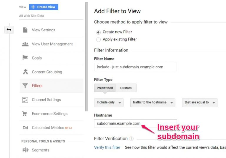
Task: Open Channel Settings icon
Action: [25, 100]
